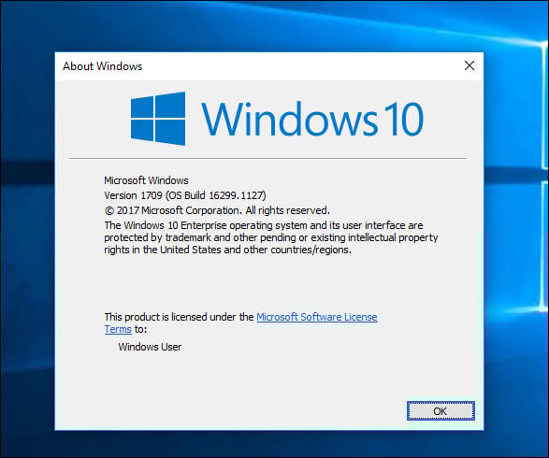Click the underlined Terms link text
Viewport: 549px width, 458px height.
click(118, 329)
